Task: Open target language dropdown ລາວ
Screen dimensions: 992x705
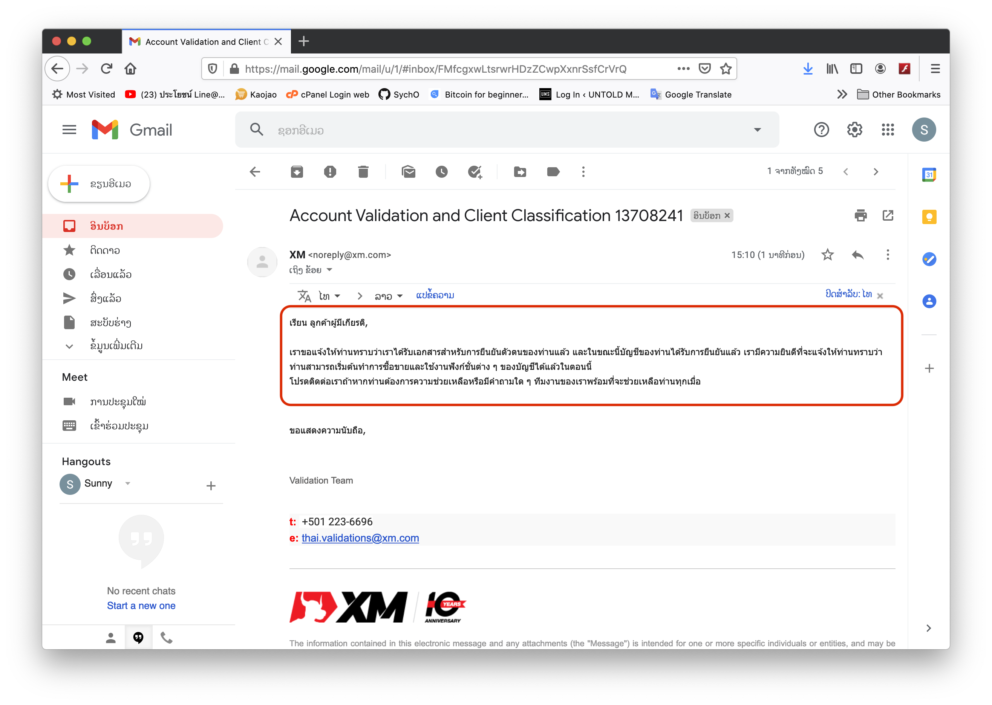Action: pyautogui.click(x=389, y=296)
